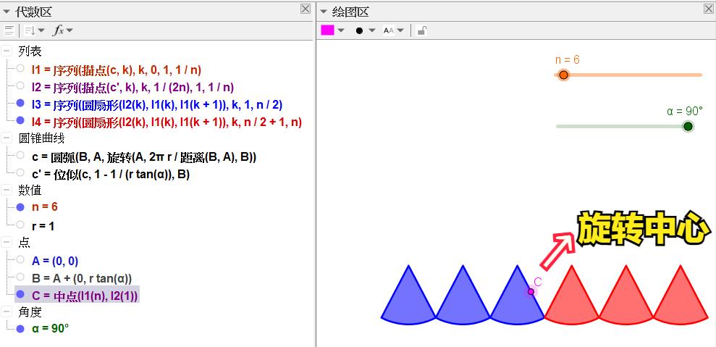Collapse the 列表 category
The height and width of the screenshot is (347, 716).
(7, 51)
